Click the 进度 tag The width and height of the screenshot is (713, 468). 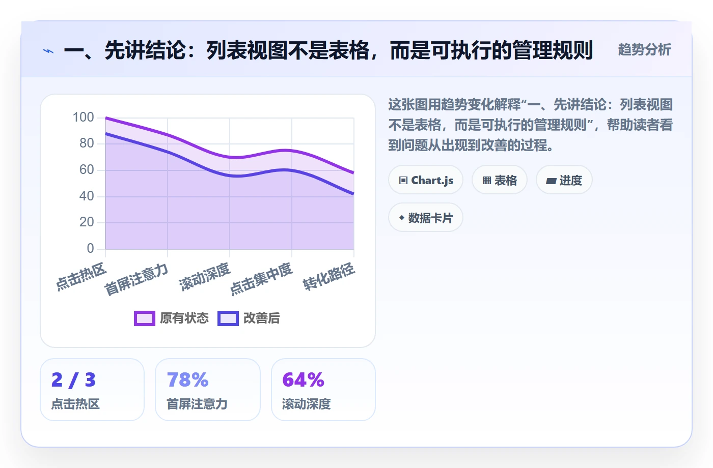564,180
